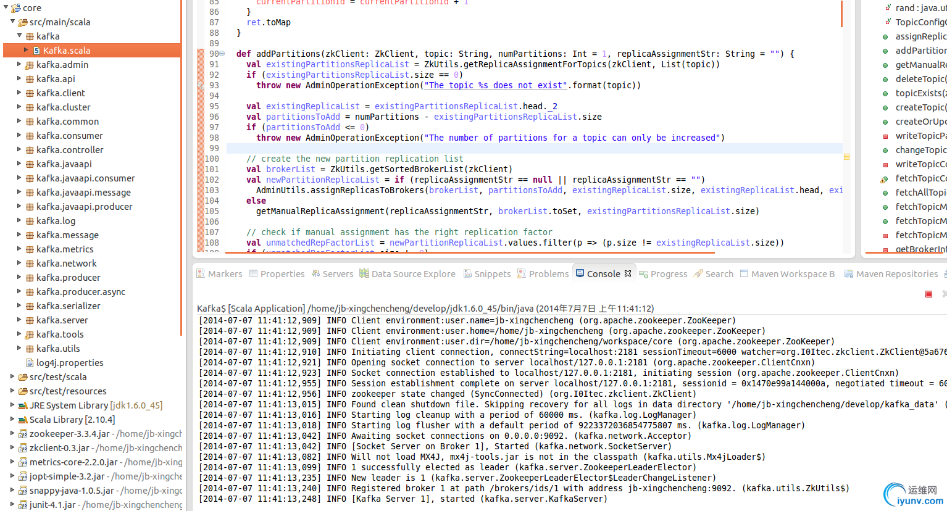This screenshot has height=511, width=947.
Task: Open the Servers tab
Action: point(332,274)
